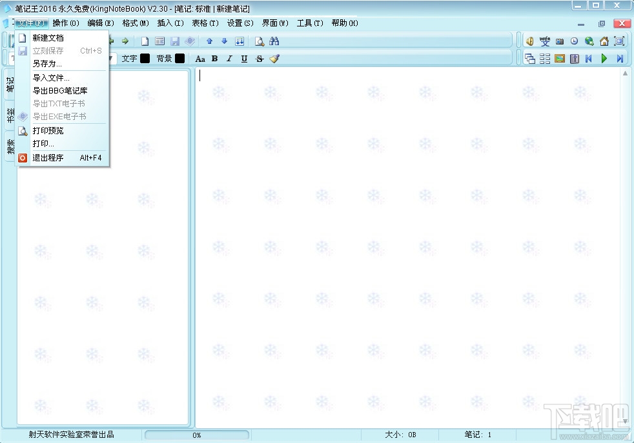The height and width of the screenshot is (443, 634).
Task: Toggle italic formatting
Action: (229, 59)
